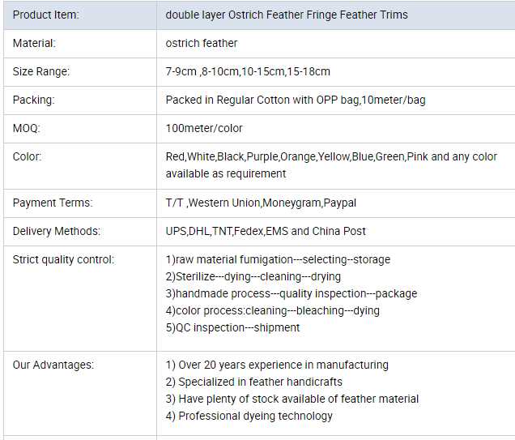The image size is (515, 440).
Task: Click the color list starting with 'Red,White,Black'
Action: [331, 156]
